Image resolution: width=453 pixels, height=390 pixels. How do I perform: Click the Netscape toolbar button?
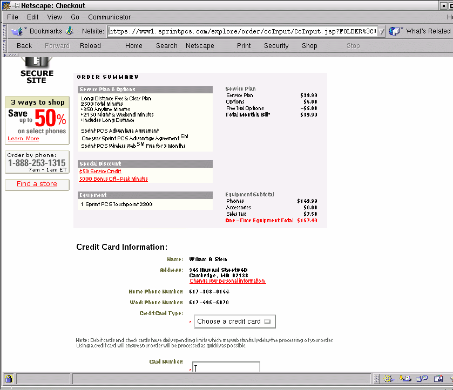200,46
